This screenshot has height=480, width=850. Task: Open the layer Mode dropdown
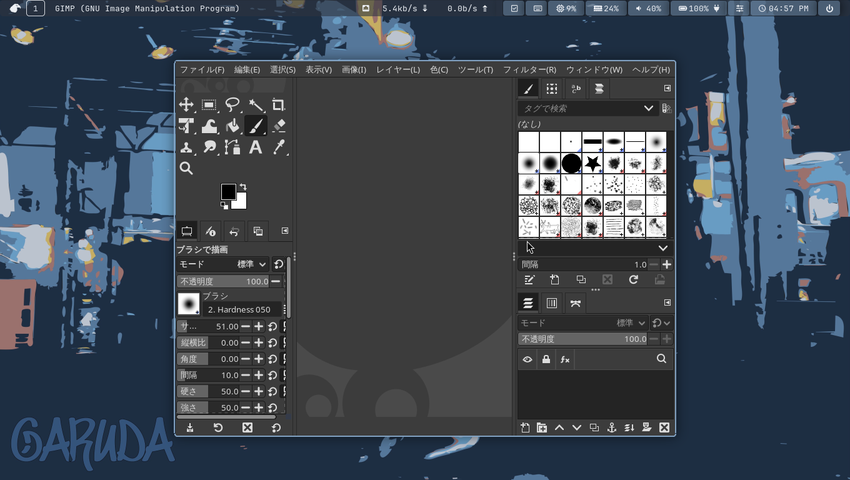582,322
